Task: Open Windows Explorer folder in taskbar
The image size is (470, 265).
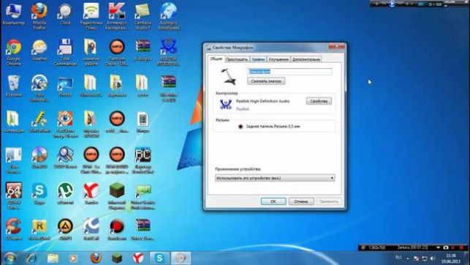Action: pos(53,258)
